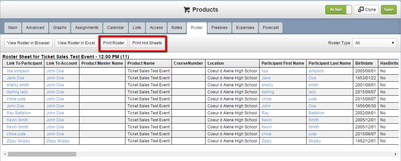Open the Main tab

click(13, 28)
